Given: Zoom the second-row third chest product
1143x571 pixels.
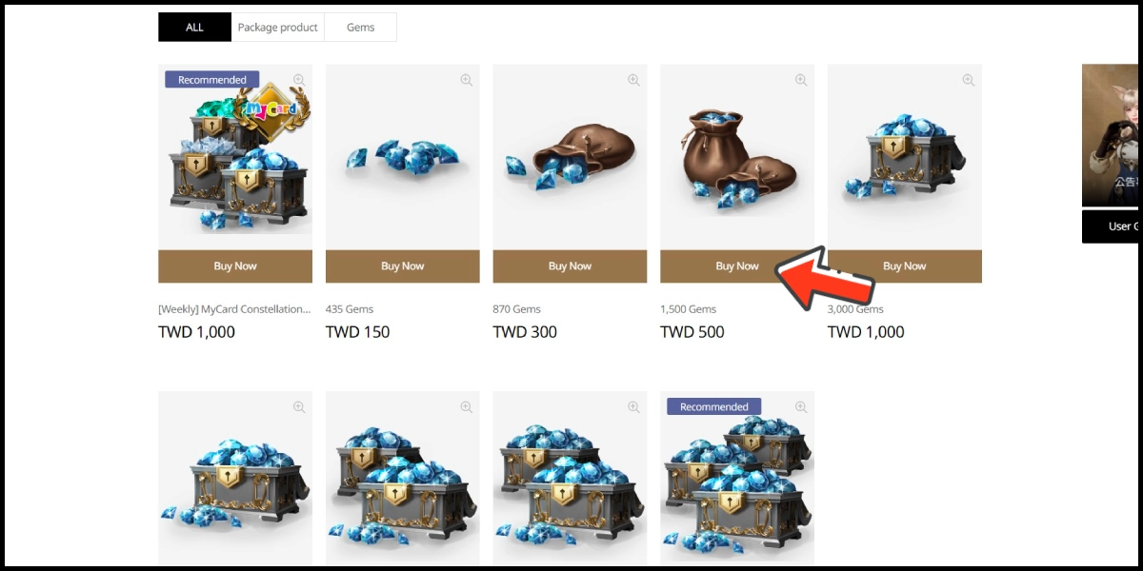Looking at the screenshot, I should [x=633, y=406].
